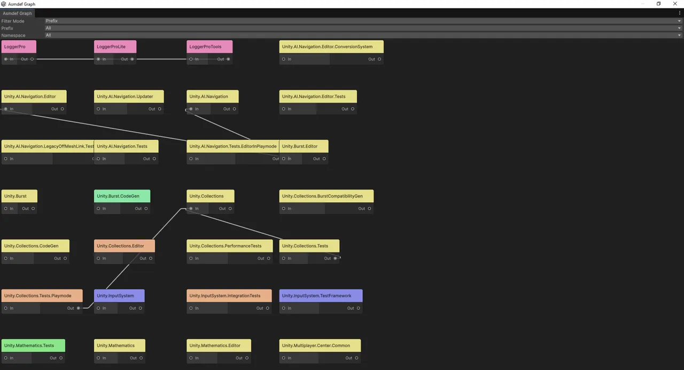The height and width of the screenshot is (370, 684).
Task: Click Unity.Collections node's In port
Action: pos(191,209)
